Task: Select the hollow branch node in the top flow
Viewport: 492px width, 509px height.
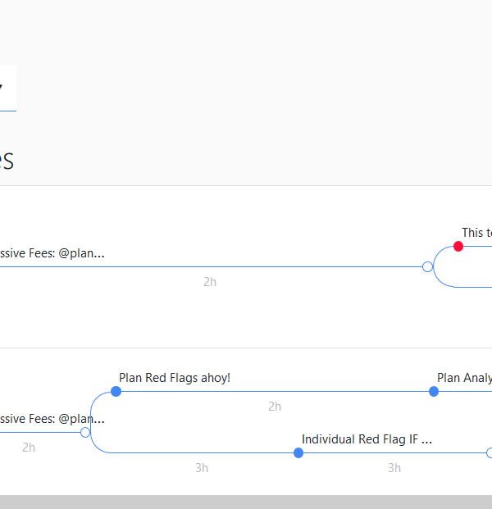Action: tap(427, 266)
